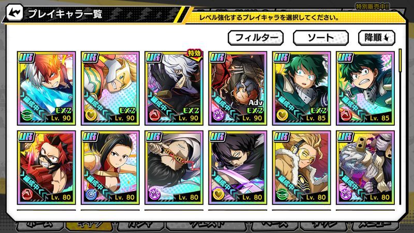Tap the back arrow icon
The image size is (414, 233).
(x=15, y=12)
